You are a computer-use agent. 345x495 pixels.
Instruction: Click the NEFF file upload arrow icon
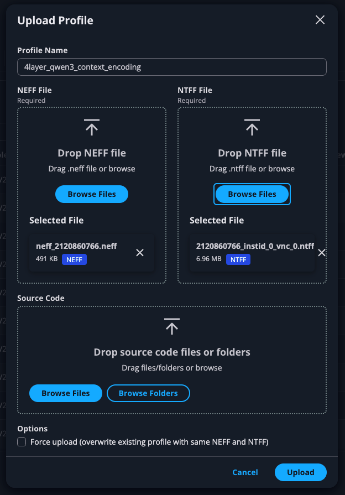91,127
